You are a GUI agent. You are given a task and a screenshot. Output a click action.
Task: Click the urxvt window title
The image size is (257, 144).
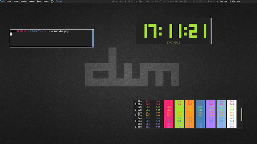point(59,2)
